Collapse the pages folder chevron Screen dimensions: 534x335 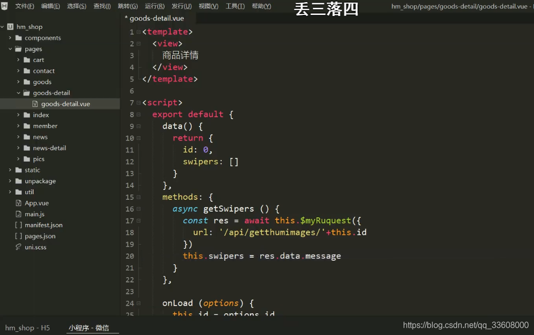(10, 49)
